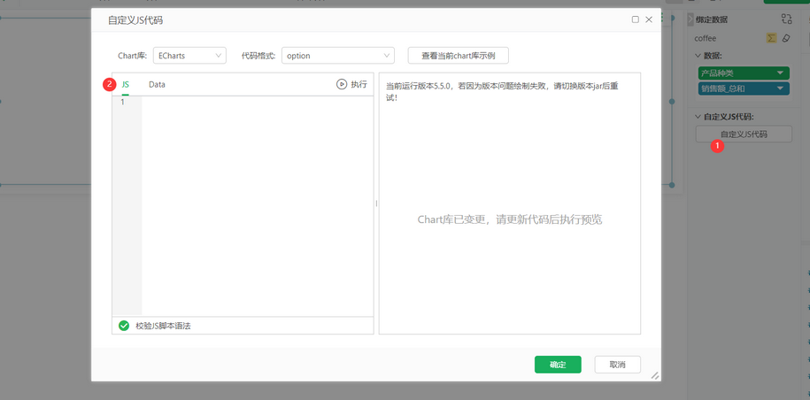Switch to the Data tab

click(x=157, y=84)
